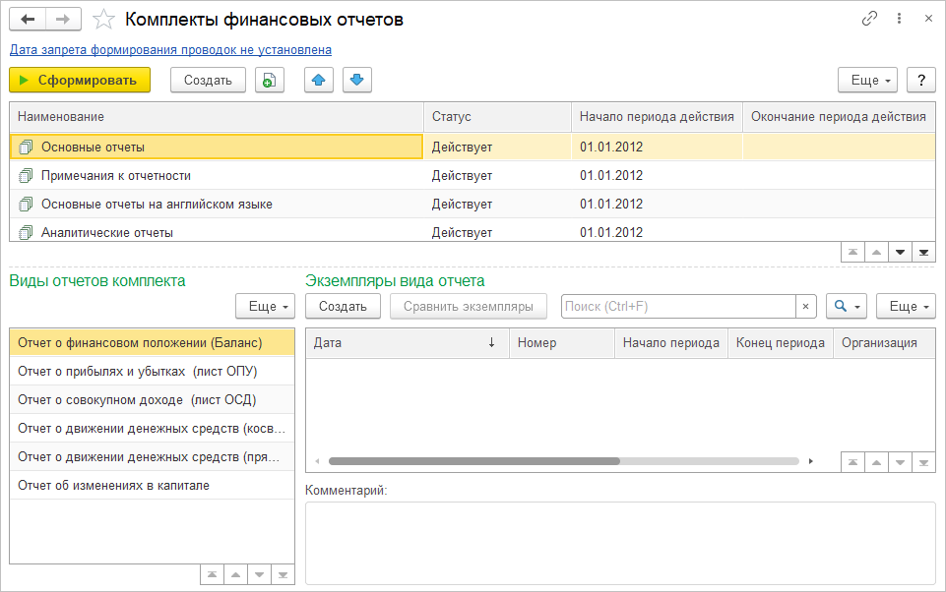
Task: Click the copy item icon next to Создать
Action: pyautogui.click(x=269, y=81)
